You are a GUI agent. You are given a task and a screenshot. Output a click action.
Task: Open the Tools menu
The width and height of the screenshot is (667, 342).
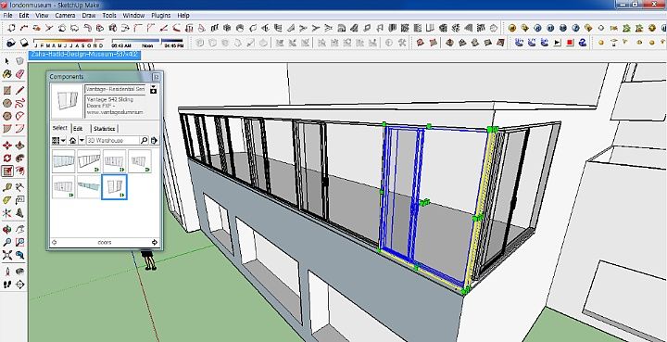[109, 16]
